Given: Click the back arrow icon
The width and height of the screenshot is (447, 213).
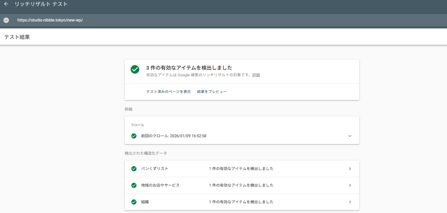Looking at the screenshot, I should click(6, 4).
